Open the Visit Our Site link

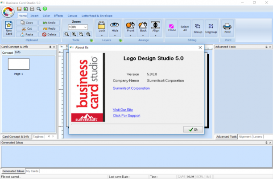pos(123,110)
